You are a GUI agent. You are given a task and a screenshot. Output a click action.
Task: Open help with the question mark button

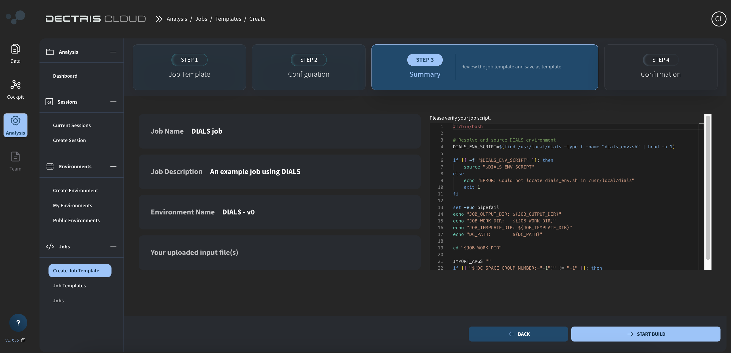click(x=18, y=323)
